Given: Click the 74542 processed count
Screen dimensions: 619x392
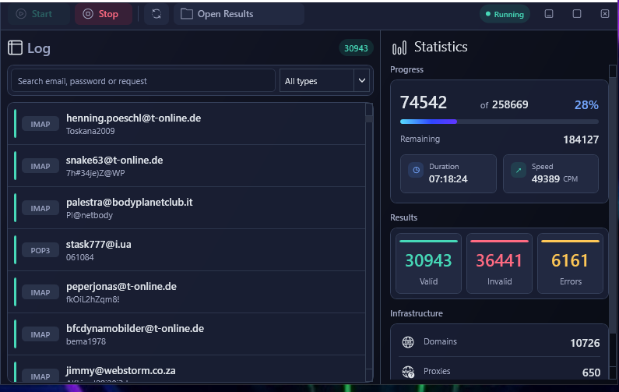Looking at the screenshot, I should (x=424, y=103).
